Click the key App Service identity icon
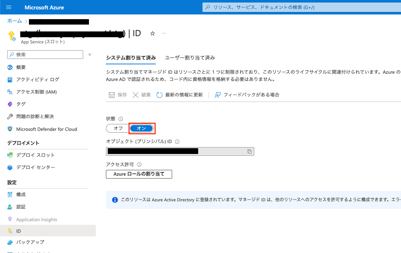 12,36
